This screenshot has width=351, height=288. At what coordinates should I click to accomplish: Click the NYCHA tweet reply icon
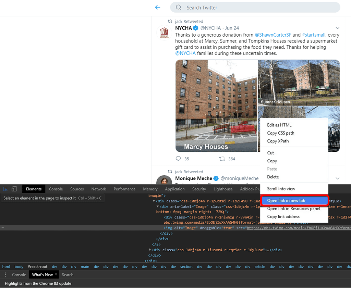178,159
